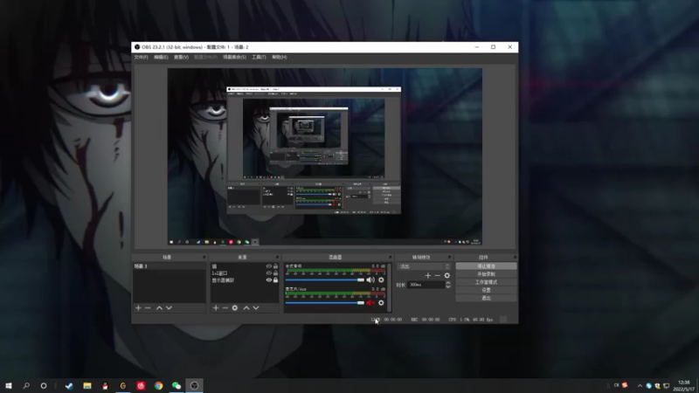Toggle lock on the third source
The width and height of the screenshot is (699, 393).
(x=276, y=280)
